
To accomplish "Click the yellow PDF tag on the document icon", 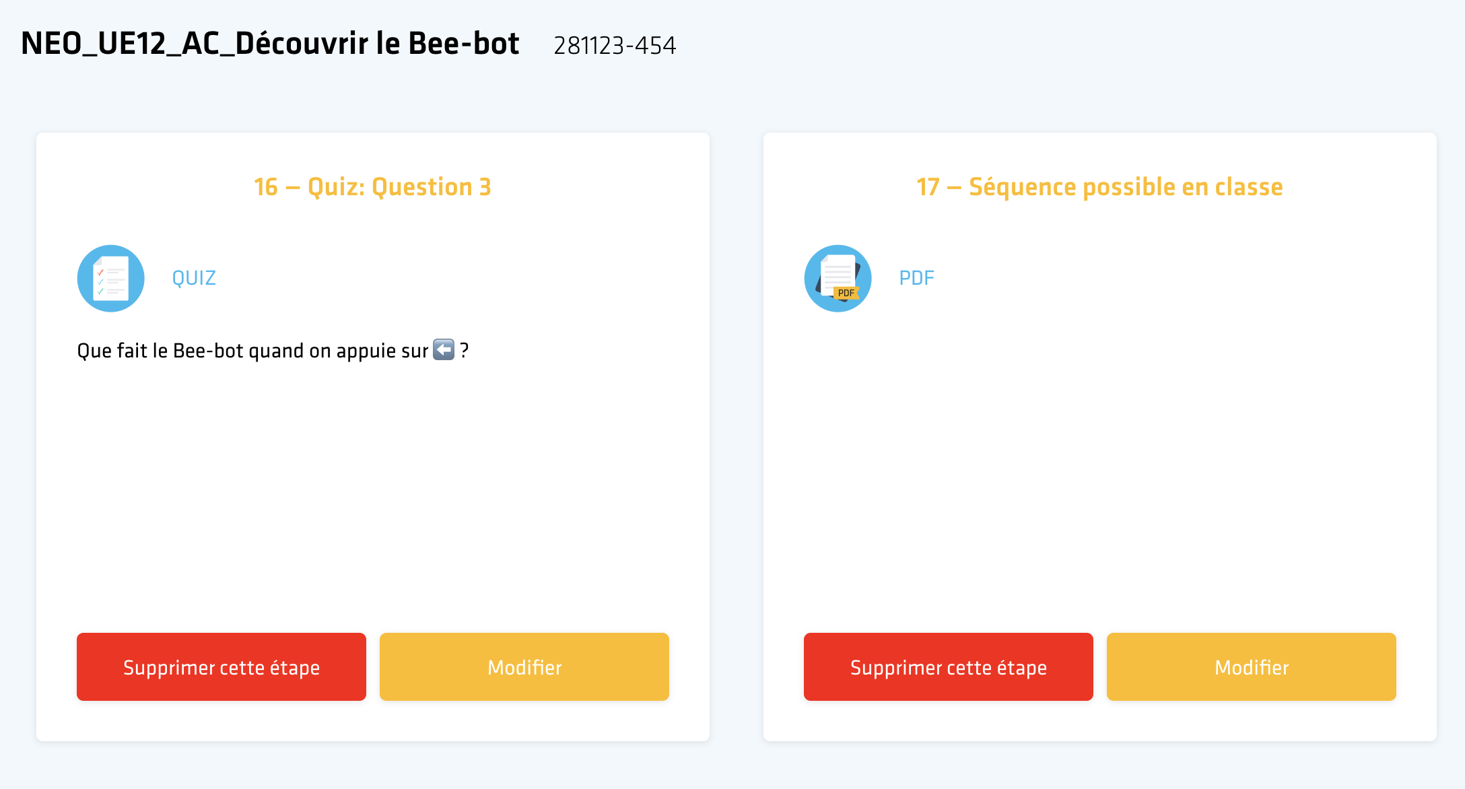I will [x=846, y=293].
